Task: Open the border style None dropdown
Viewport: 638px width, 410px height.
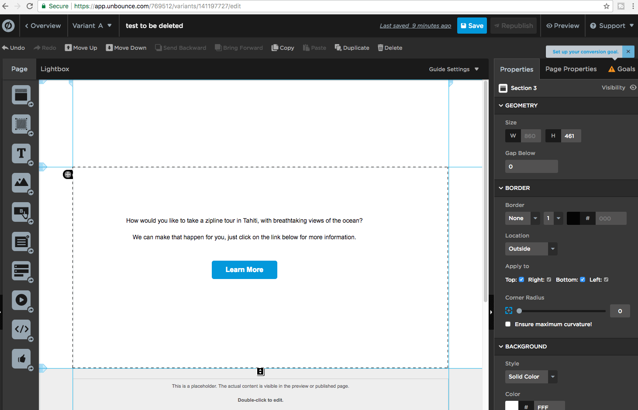Action: (523, 218)
